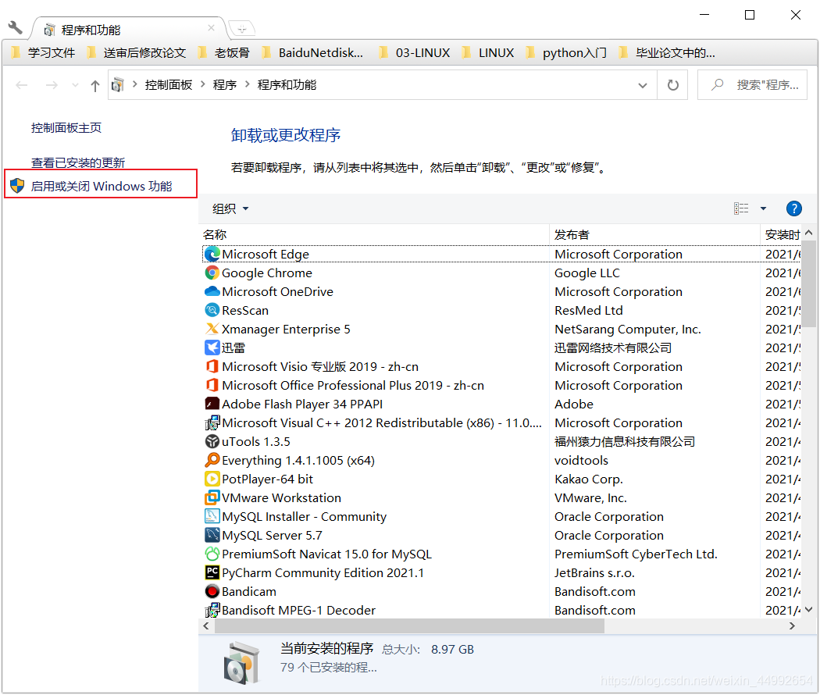This screenshot has width=820, height=695.
Task: Click the Visual C++ 2012 Redistributable icon
Action: coord(212,422)
